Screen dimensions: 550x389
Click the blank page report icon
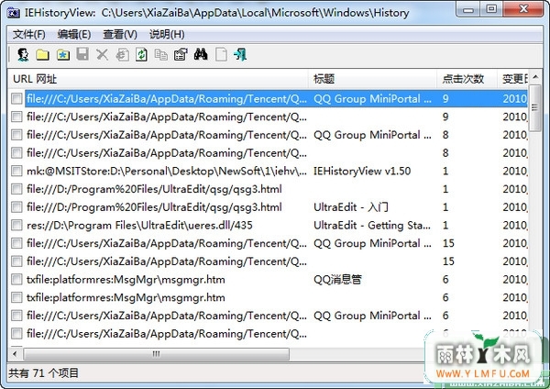(221, 55)
